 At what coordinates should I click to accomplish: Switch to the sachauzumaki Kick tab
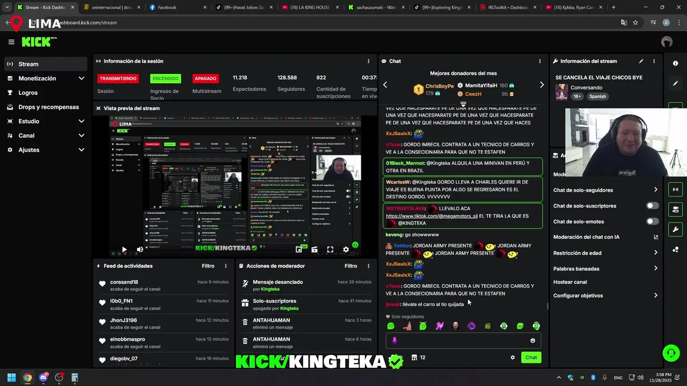(375, 8)
